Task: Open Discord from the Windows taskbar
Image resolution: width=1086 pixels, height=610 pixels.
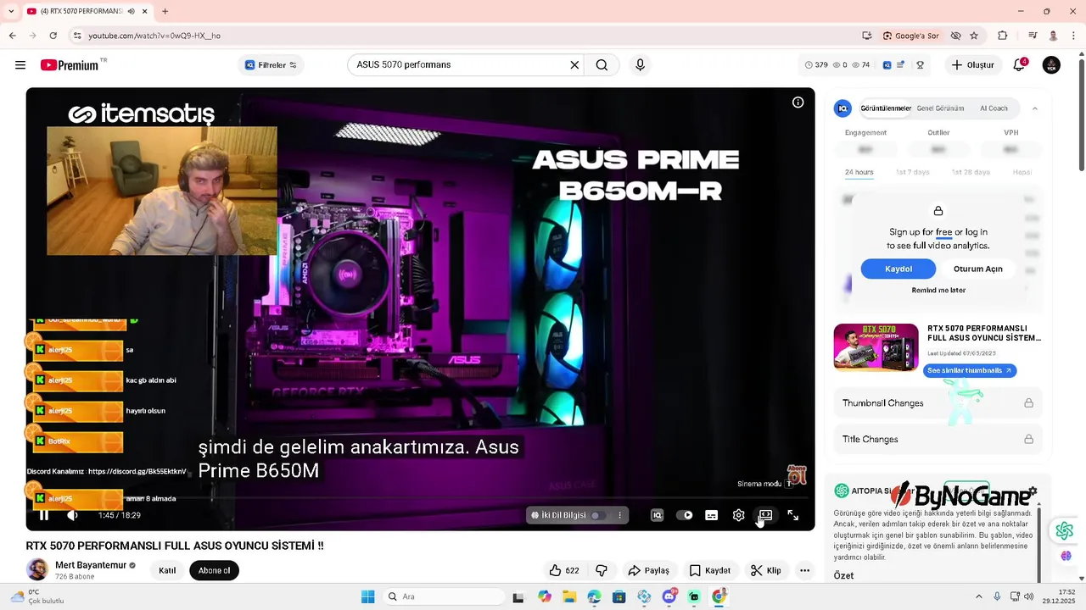Action: pyautogui.click(x=669, y=596)
